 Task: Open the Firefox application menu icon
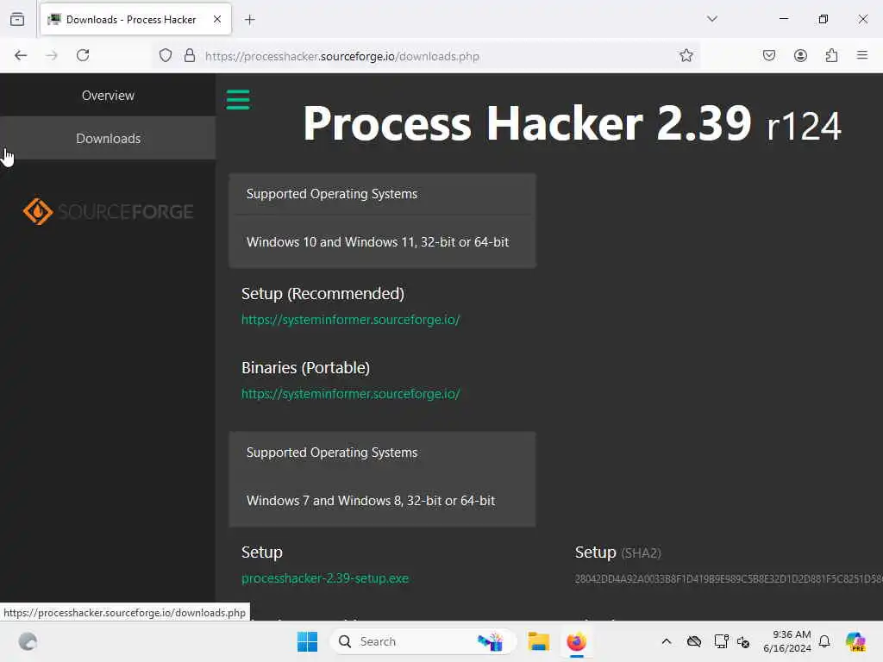pos(862,55)
